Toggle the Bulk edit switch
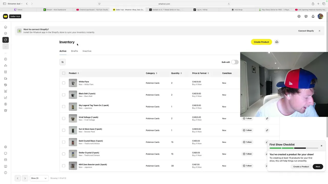 235,62
